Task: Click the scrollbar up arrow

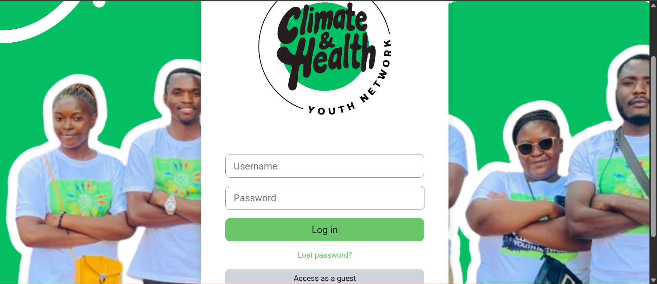Action: point(653,5)
